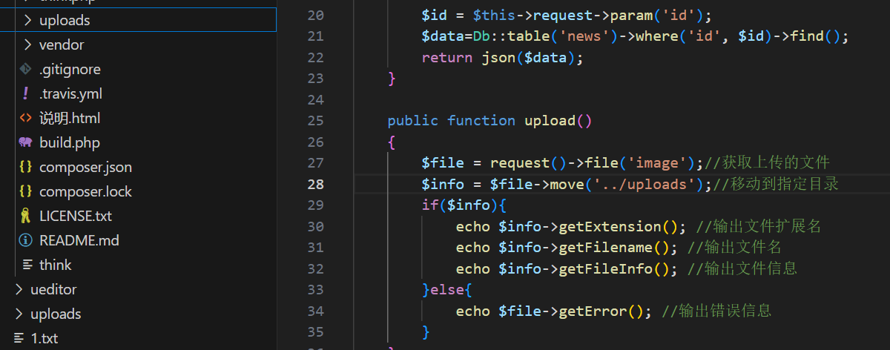Click the README.md info icon
This screenshot has height=350, width=890.
[26, 241]
